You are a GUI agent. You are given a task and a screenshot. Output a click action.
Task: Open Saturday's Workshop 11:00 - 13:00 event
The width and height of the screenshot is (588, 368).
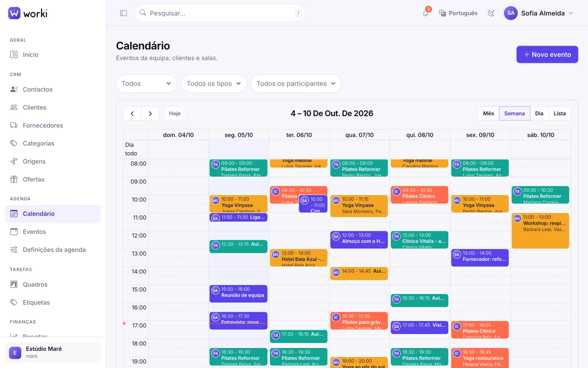click(540, 231)
